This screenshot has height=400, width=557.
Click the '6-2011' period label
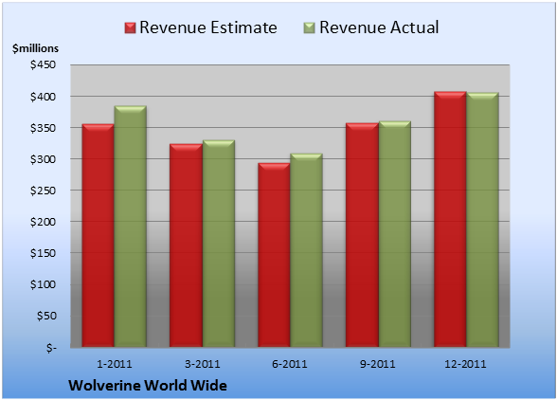290,364
